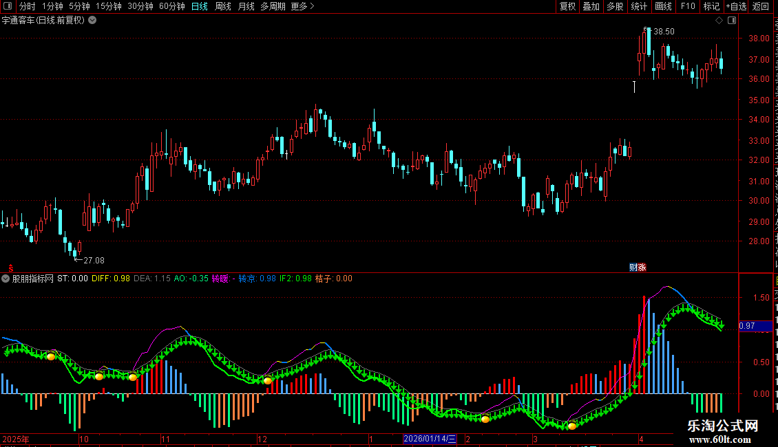Expand the 股朋指标网 indicator menu

click(6, 279)
